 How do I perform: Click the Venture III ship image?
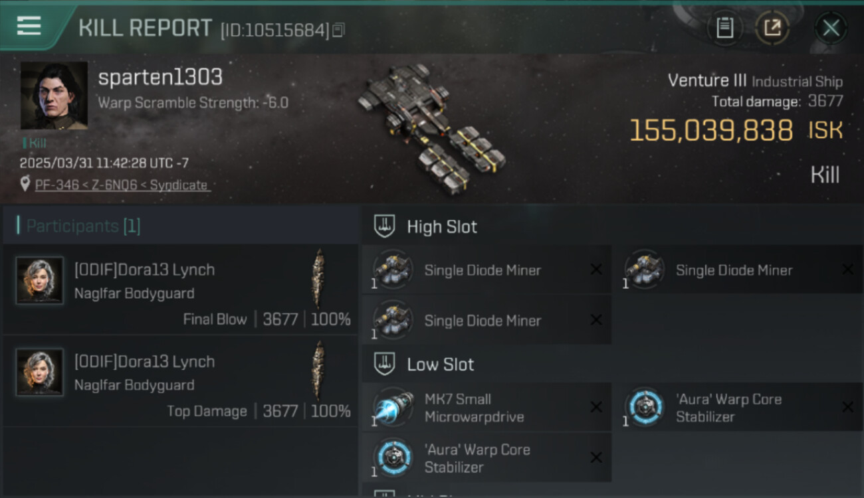pyautogui.click(x=432, y=126)
